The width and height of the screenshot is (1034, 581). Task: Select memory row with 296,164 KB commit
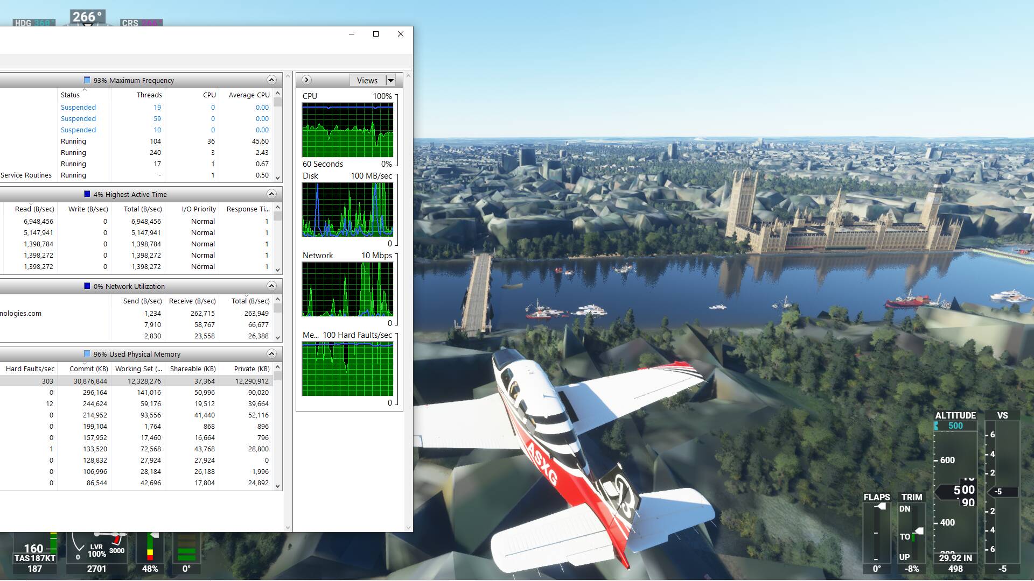(x=136, y=392)
